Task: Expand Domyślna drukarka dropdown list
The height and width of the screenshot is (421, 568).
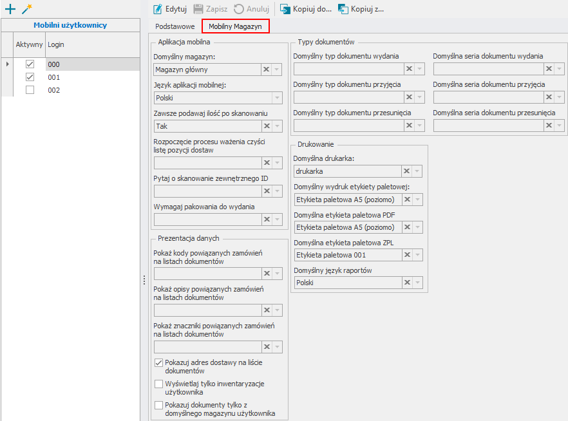Action: (418, 171)
